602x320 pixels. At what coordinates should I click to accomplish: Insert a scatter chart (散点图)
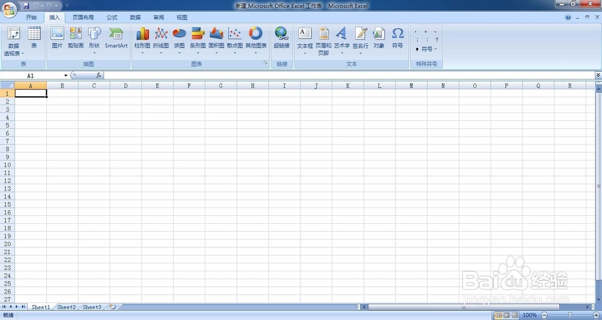coord(235,40)
